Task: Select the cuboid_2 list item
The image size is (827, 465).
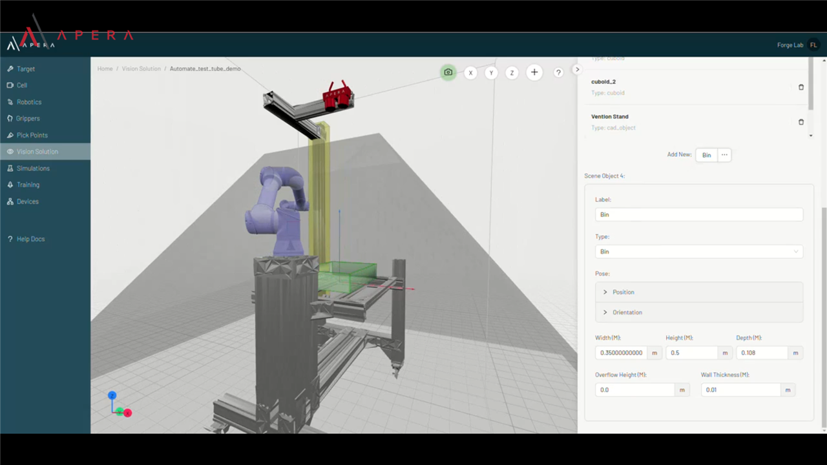Action: (x=695, y=87)
